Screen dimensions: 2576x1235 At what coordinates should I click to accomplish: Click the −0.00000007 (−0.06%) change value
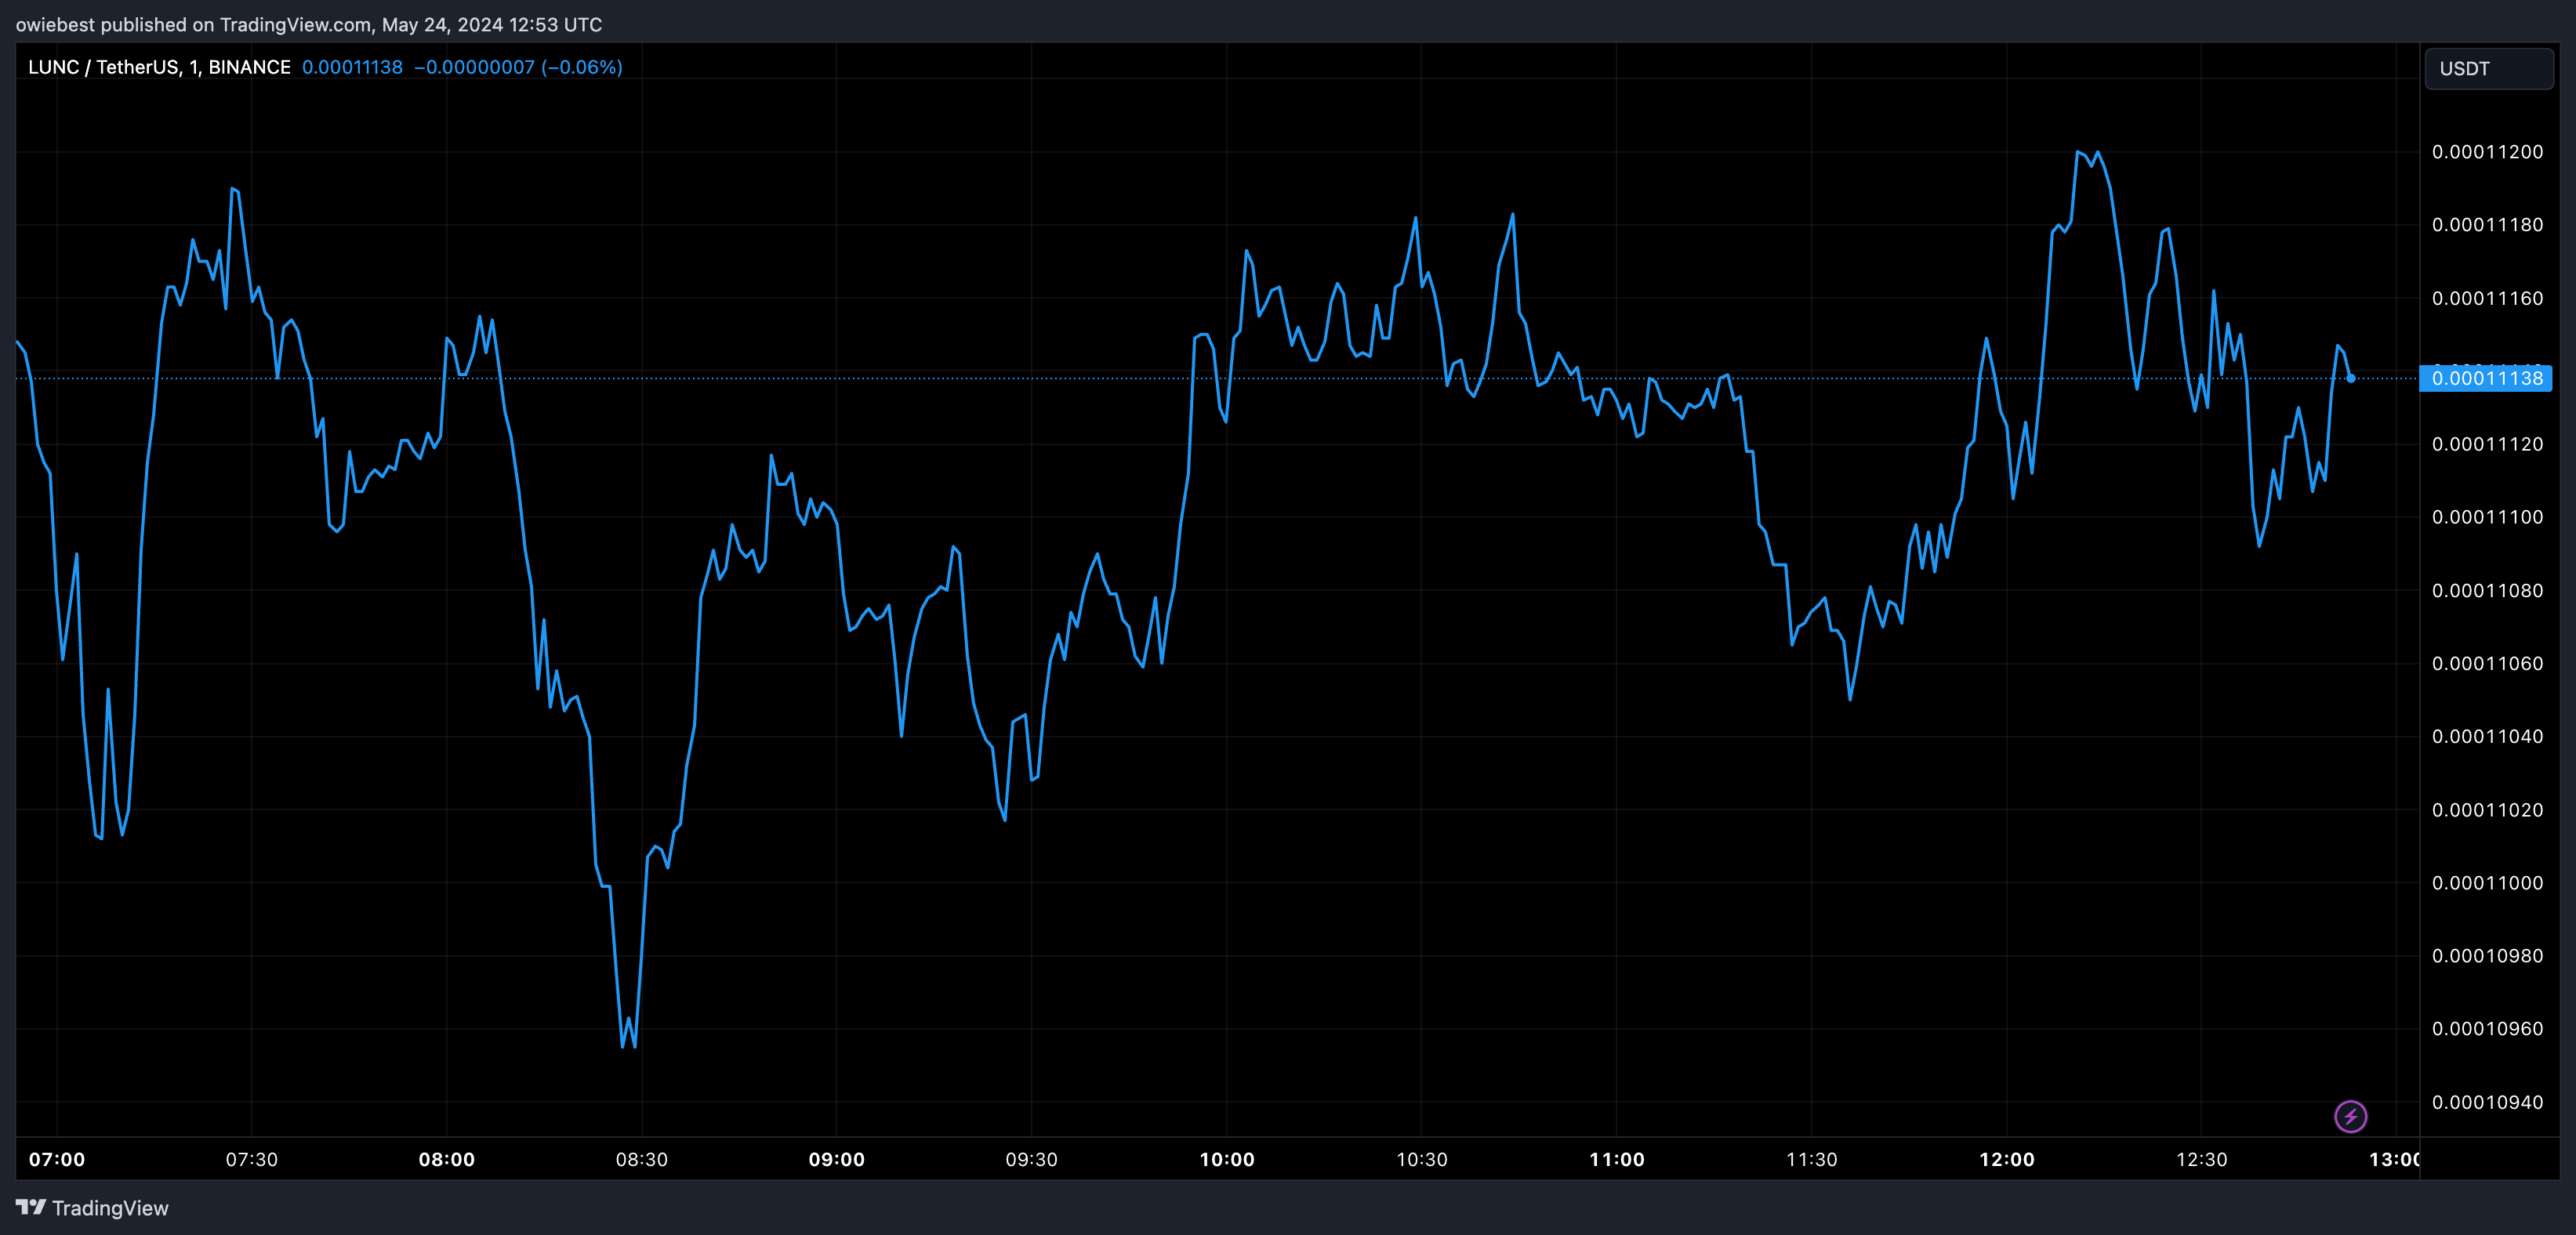tap(518, 67)
